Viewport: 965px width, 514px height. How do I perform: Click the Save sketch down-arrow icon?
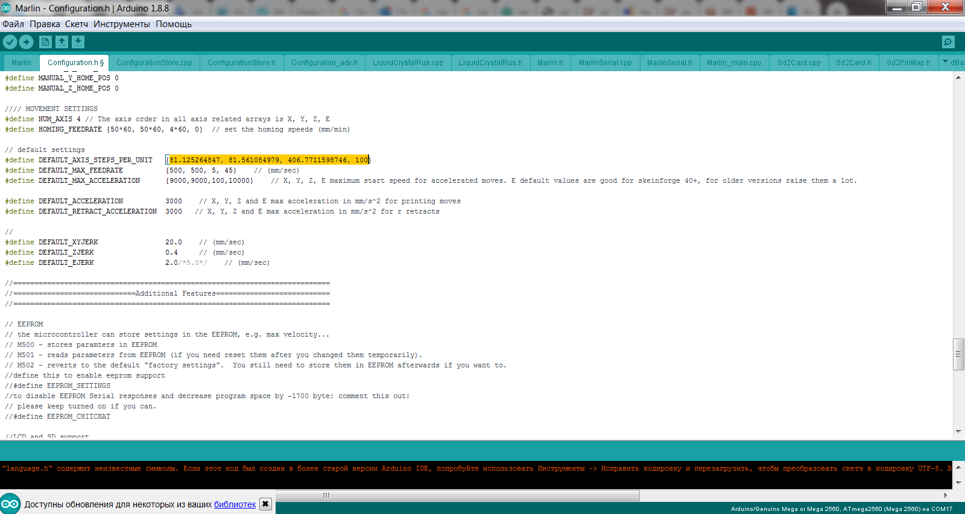point(78,42)
